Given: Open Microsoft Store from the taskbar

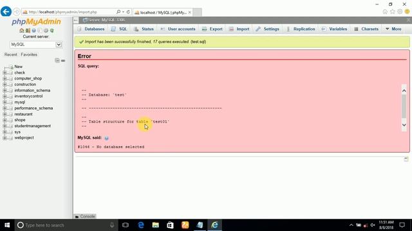Looking at the screenshot, I should point(170,225).
